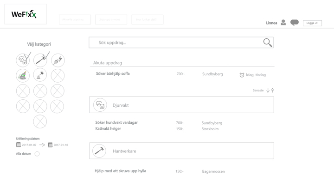Click the magnifying glass search icon
The height and width of the screenshot is (187, 334).
pos(268,42)
